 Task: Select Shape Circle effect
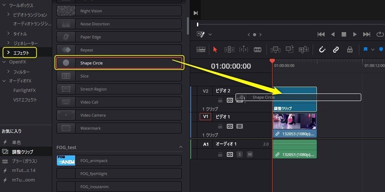[119, 63]
